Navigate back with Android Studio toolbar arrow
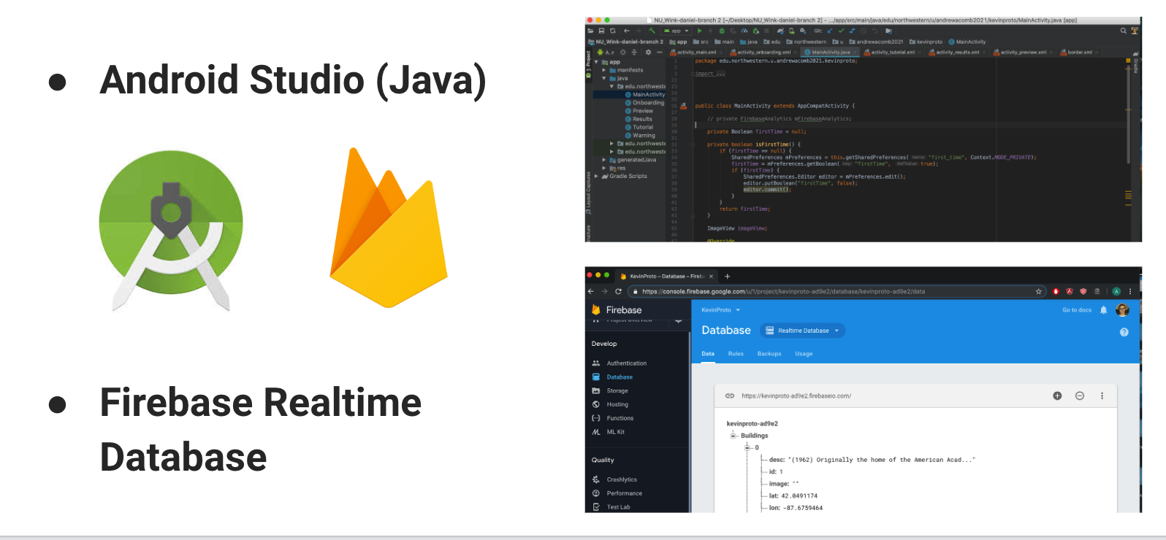The height and width of the screenshot is (540, 1166). click(627, 31)
